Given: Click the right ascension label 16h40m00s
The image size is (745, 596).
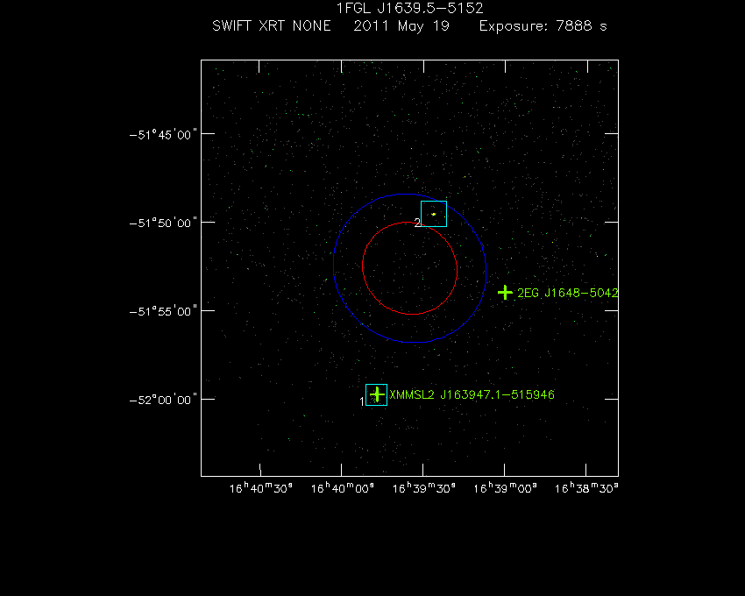Looking at the screenshot, I should (x=342, y=488).
